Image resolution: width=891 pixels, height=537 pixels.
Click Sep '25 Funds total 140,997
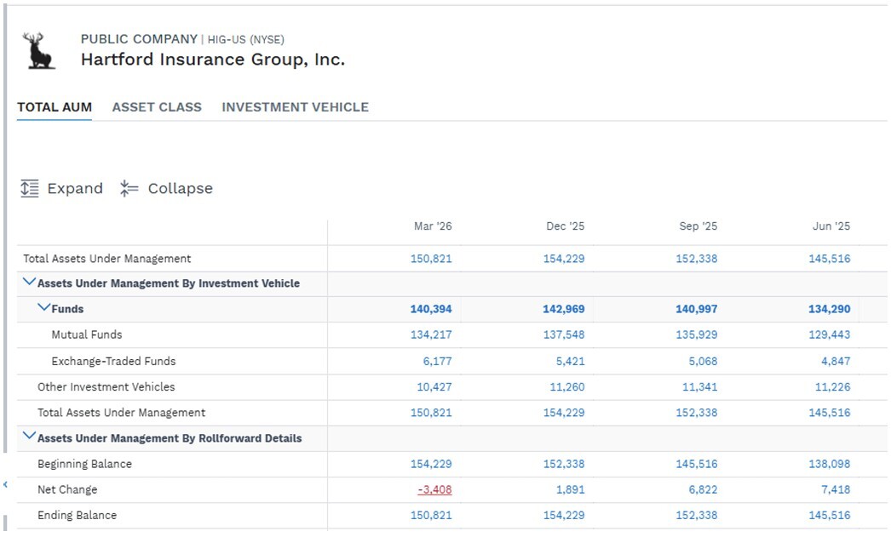pos(696,309)
